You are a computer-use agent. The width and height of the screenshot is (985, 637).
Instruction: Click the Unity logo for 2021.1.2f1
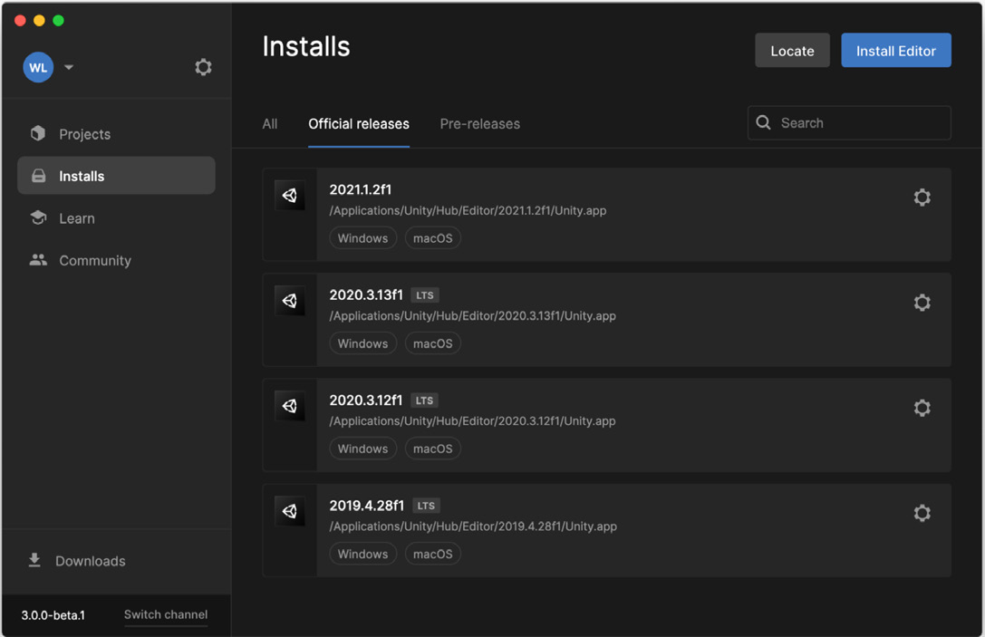tap(290, 196)
